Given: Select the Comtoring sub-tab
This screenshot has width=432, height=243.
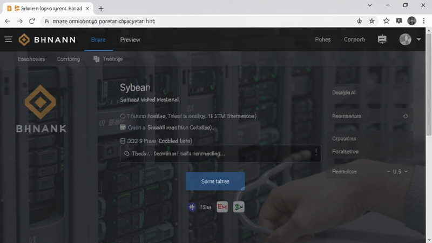Looking at the screenshot, I should pyautogui.click(x=69, y=59).
